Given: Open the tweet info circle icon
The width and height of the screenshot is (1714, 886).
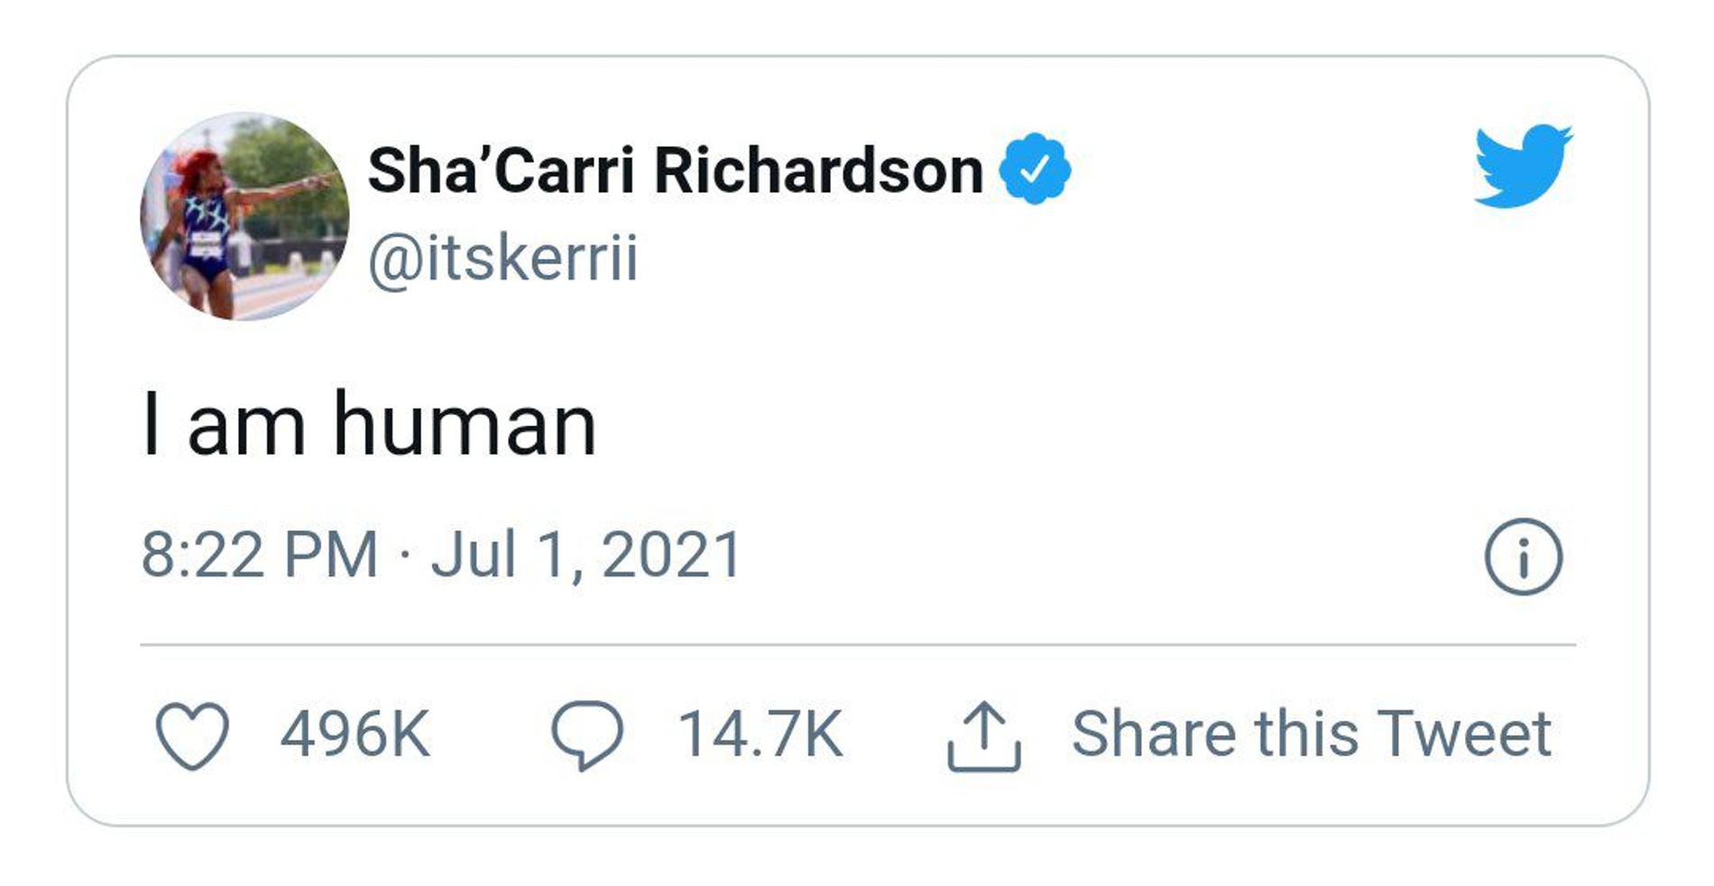Looking at the screenshot, I should click(x=1523, y=557).
